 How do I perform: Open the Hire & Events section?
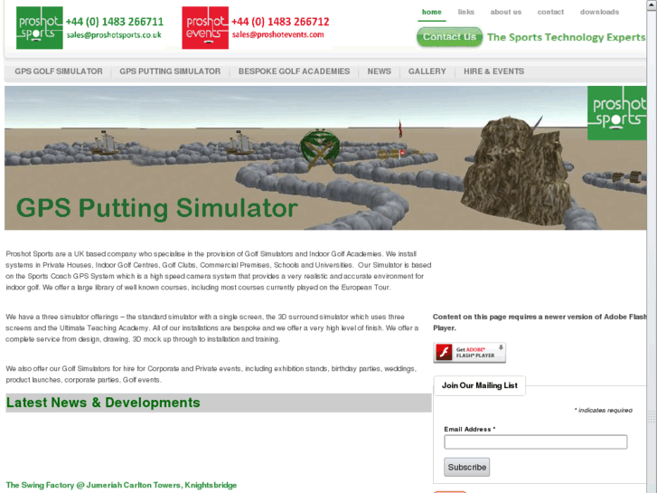493,71
